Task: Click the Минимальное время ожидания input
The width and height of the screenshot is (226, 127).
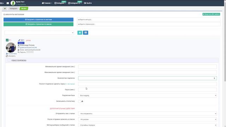Action: click(148, 67)
